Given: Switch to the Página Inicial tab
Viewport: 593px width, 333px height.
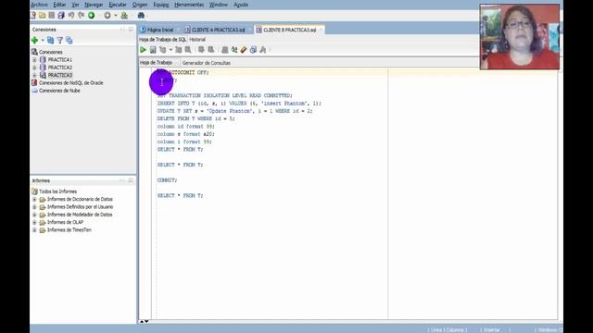Looking at the screenshot, I should pyautogui.click(x=158, y=30).
